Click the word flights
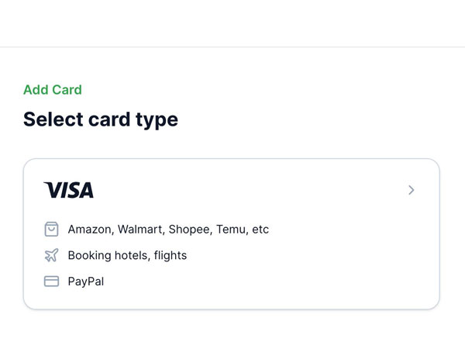The width and height of the screenshot is (465, 356). click(170, 255)
